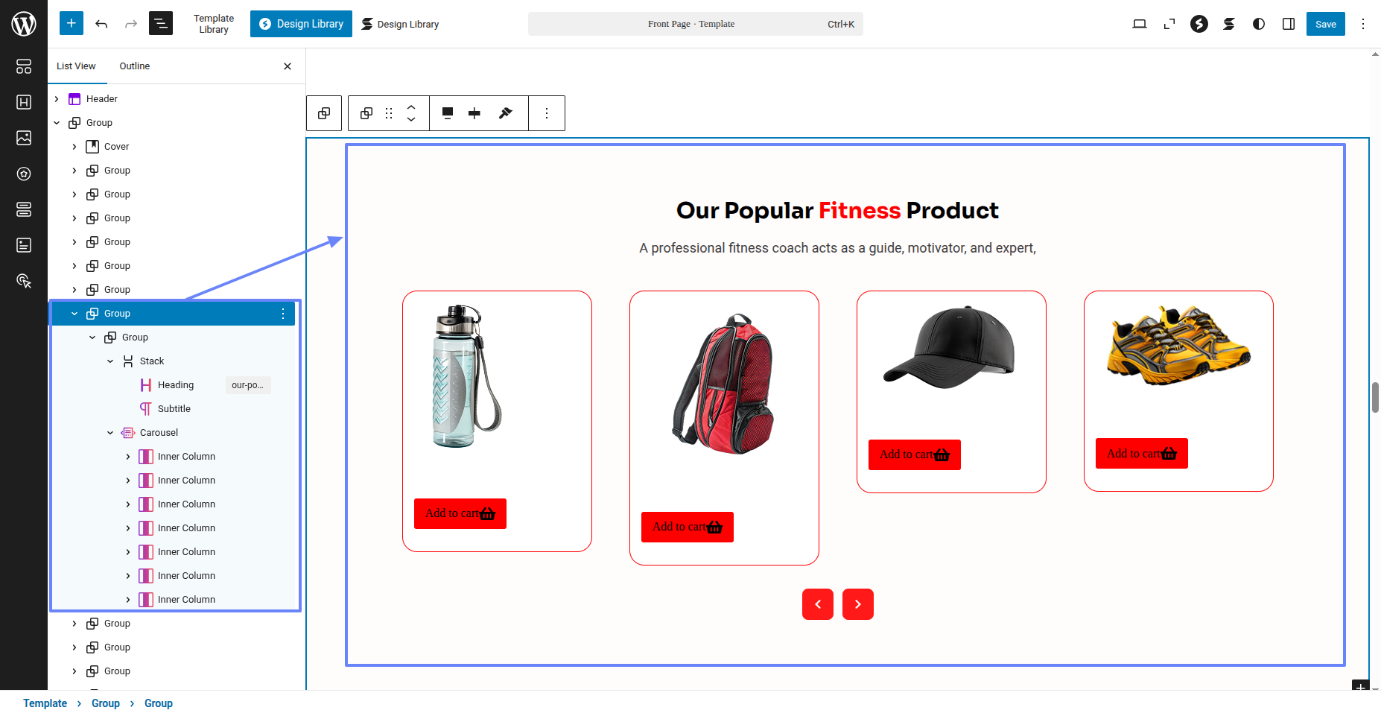Image resolution: width=1381 pixels, height=716 pixels.
Task: Click the undo arrow icon
Action: pos(101,24)
